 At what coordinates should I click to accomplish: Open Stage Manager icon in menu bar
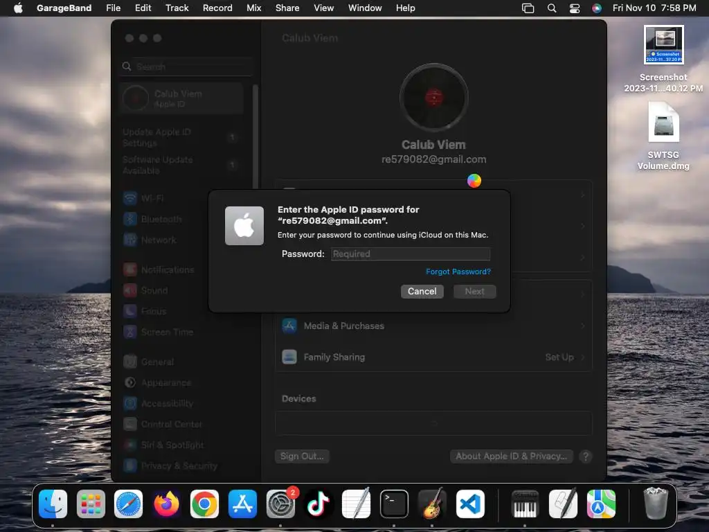(x=528, y=8)
